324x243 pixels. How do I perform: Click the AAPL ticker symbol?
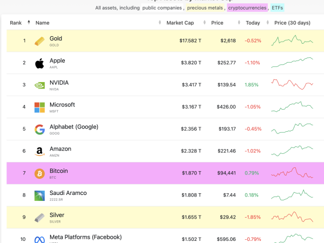point(53,67)
